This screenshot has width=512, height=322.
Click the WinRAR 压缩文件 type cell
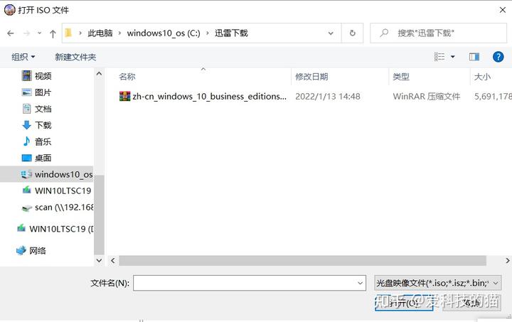427,96
